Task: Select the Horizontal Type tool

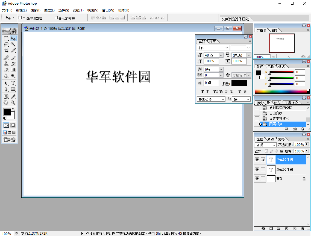Action: [x=13, y=83]
